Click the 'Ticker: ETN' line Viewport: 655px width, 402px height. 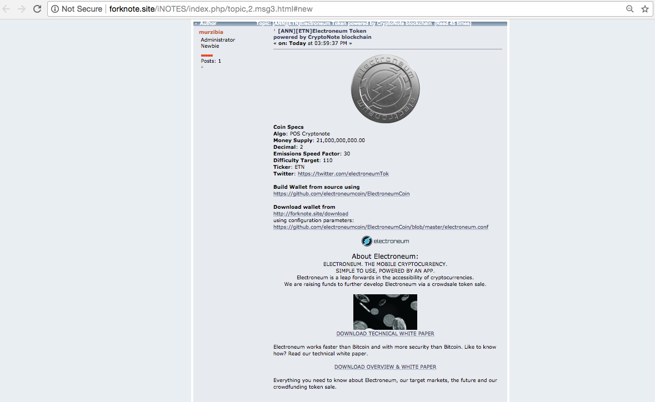pos(289,167)
